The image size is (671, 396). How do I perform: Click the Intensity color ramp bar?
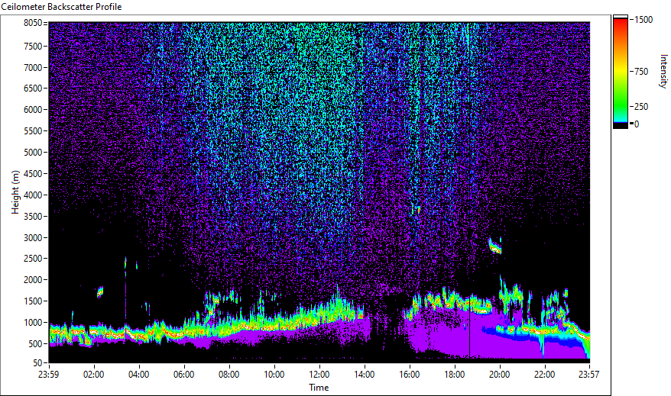coord(621,71)
